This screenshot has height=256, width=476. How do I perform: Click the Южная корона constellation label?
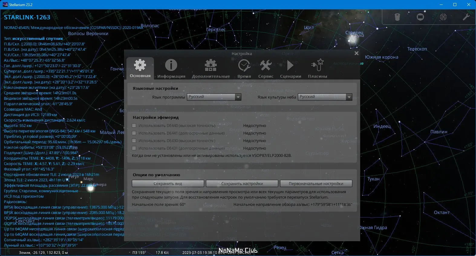pos(382,57)
